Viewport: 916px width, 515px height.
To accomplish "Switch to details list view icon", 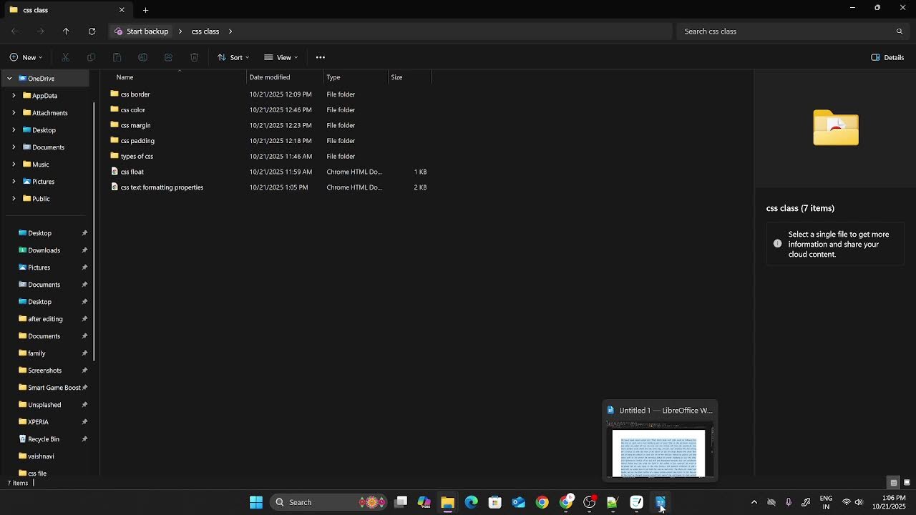I will pyautogui.click(x=893, y=483).
